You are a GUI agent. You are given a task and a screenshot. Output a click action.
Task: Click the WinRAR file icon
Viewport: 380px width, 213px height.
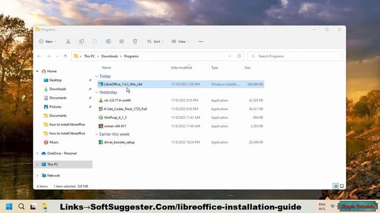(x=101, y=126)
